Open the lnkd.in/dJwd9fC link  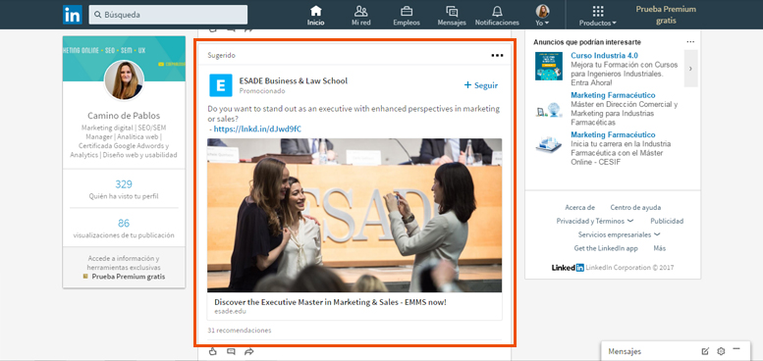[257, 129]
